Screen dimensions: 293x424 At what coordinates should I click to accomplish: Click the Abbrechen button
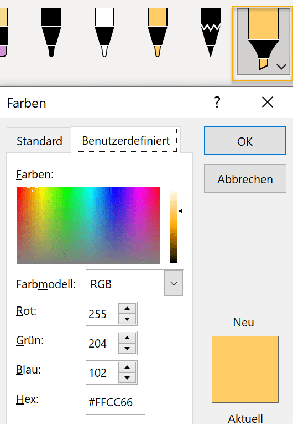coord(245,178)
